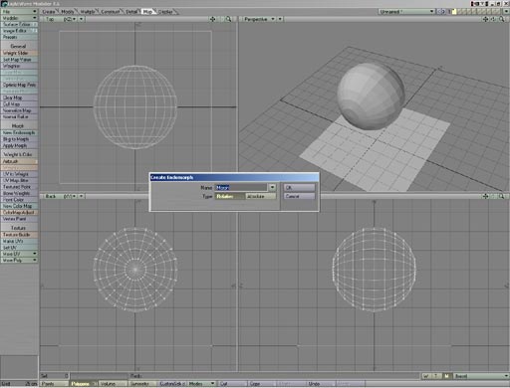Open the More Poly dropdown
Image resolution: width=510 pixels, height=388 pixels.
click(19, 260)
